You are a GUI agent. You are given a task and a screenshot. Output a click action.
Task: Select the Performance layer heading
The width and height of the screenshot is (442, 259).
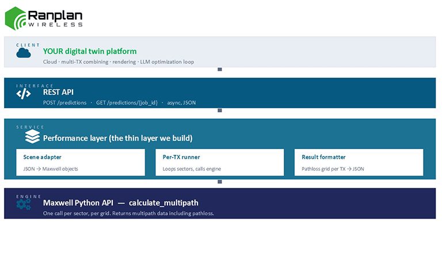tap(118, 138)
